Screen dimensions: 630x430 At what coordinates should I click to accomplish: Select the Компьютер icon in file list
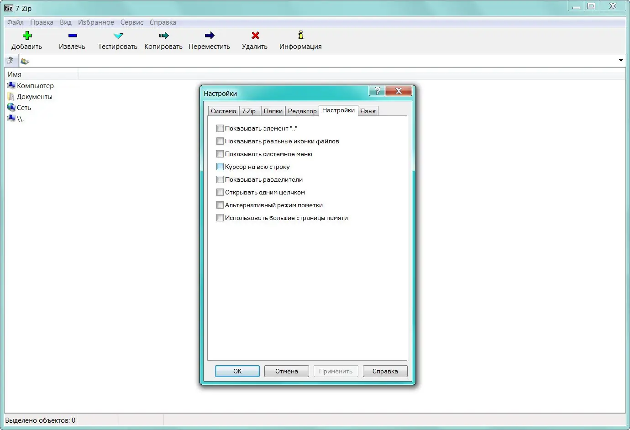pos(11,85)
